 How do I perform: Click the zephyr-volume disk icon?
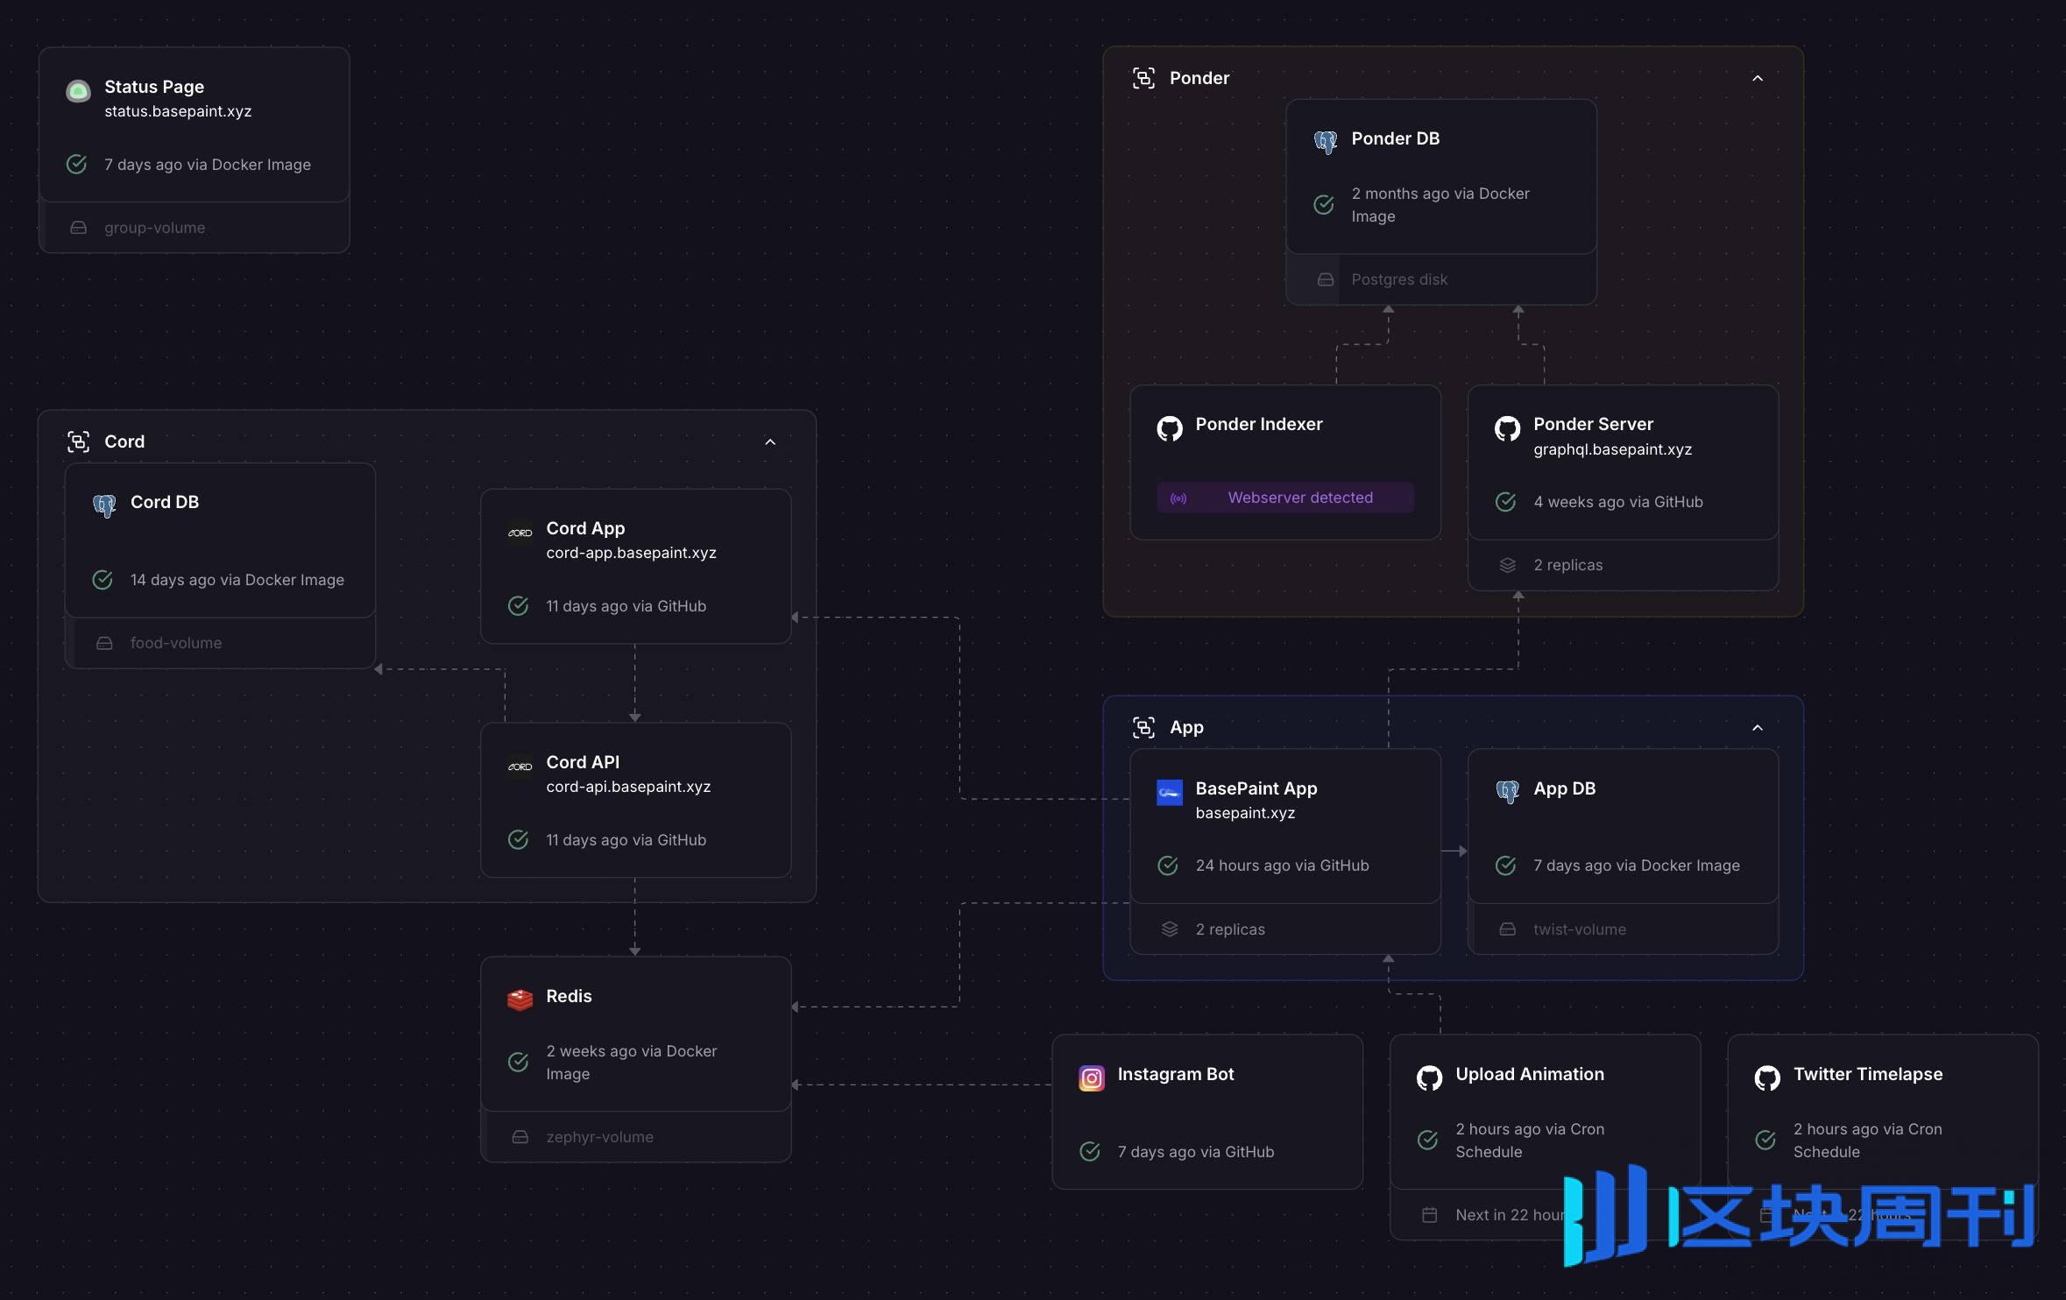coord(520,1137)
